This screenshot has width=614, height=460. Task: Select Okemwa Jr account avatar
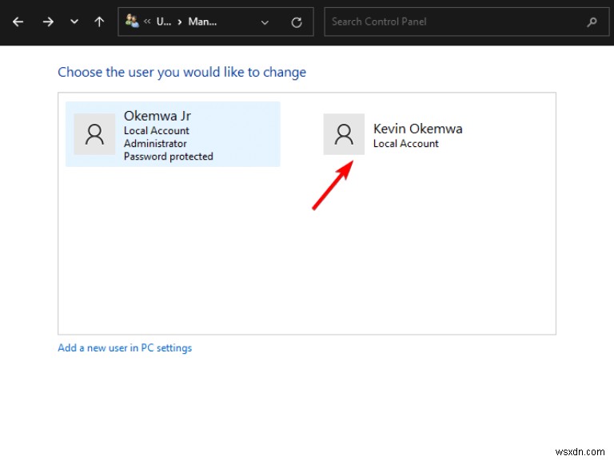pyautogui.click(x=94, y=134)
